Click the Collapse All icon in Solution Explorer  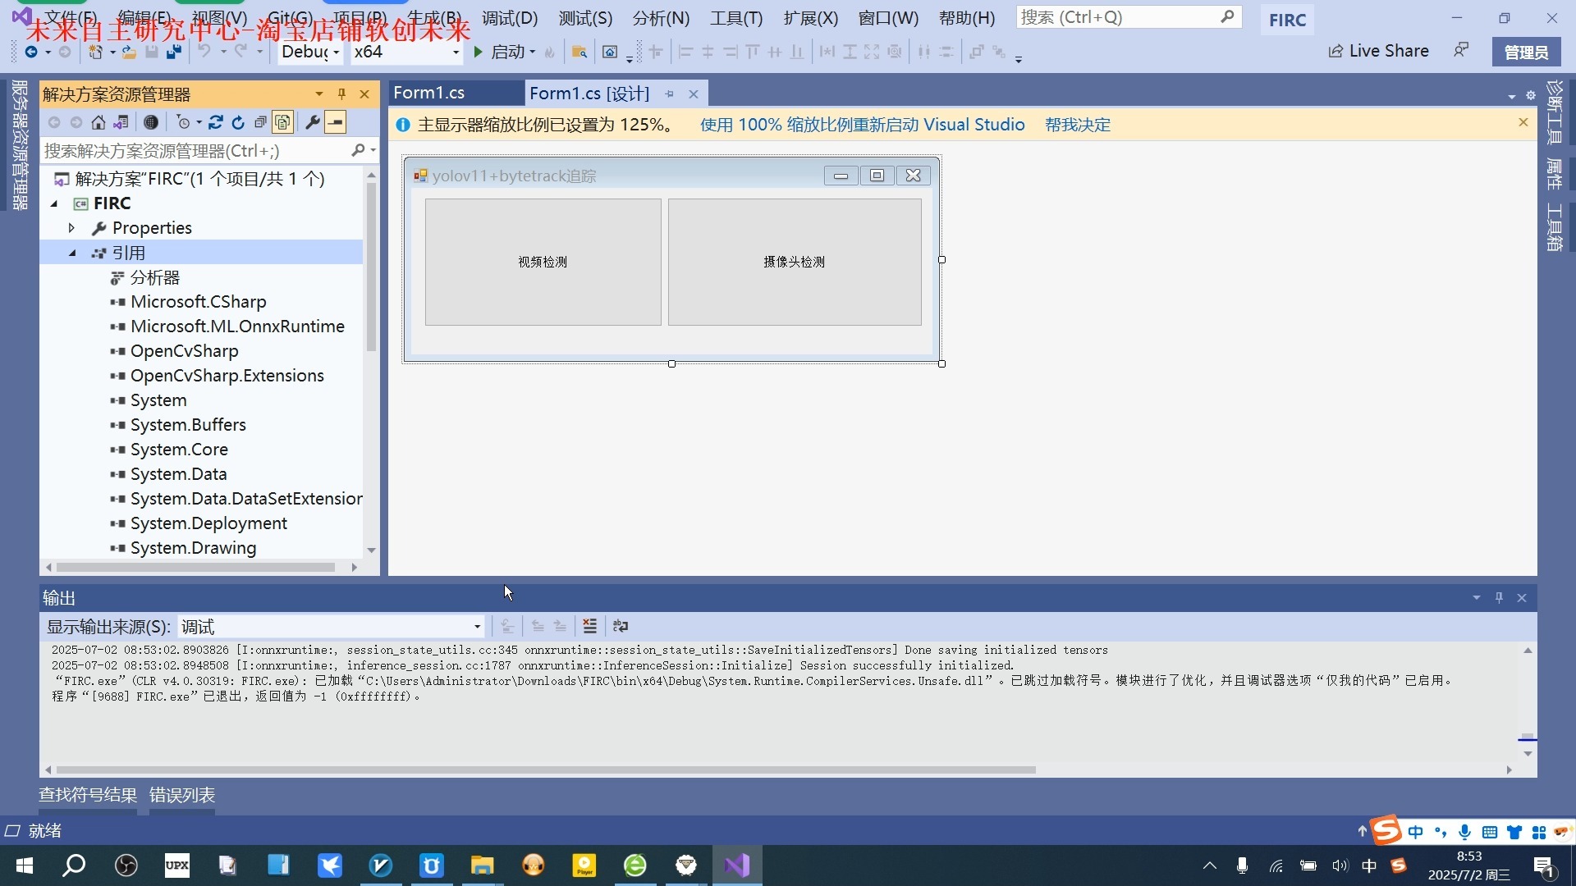pos(260,122)
